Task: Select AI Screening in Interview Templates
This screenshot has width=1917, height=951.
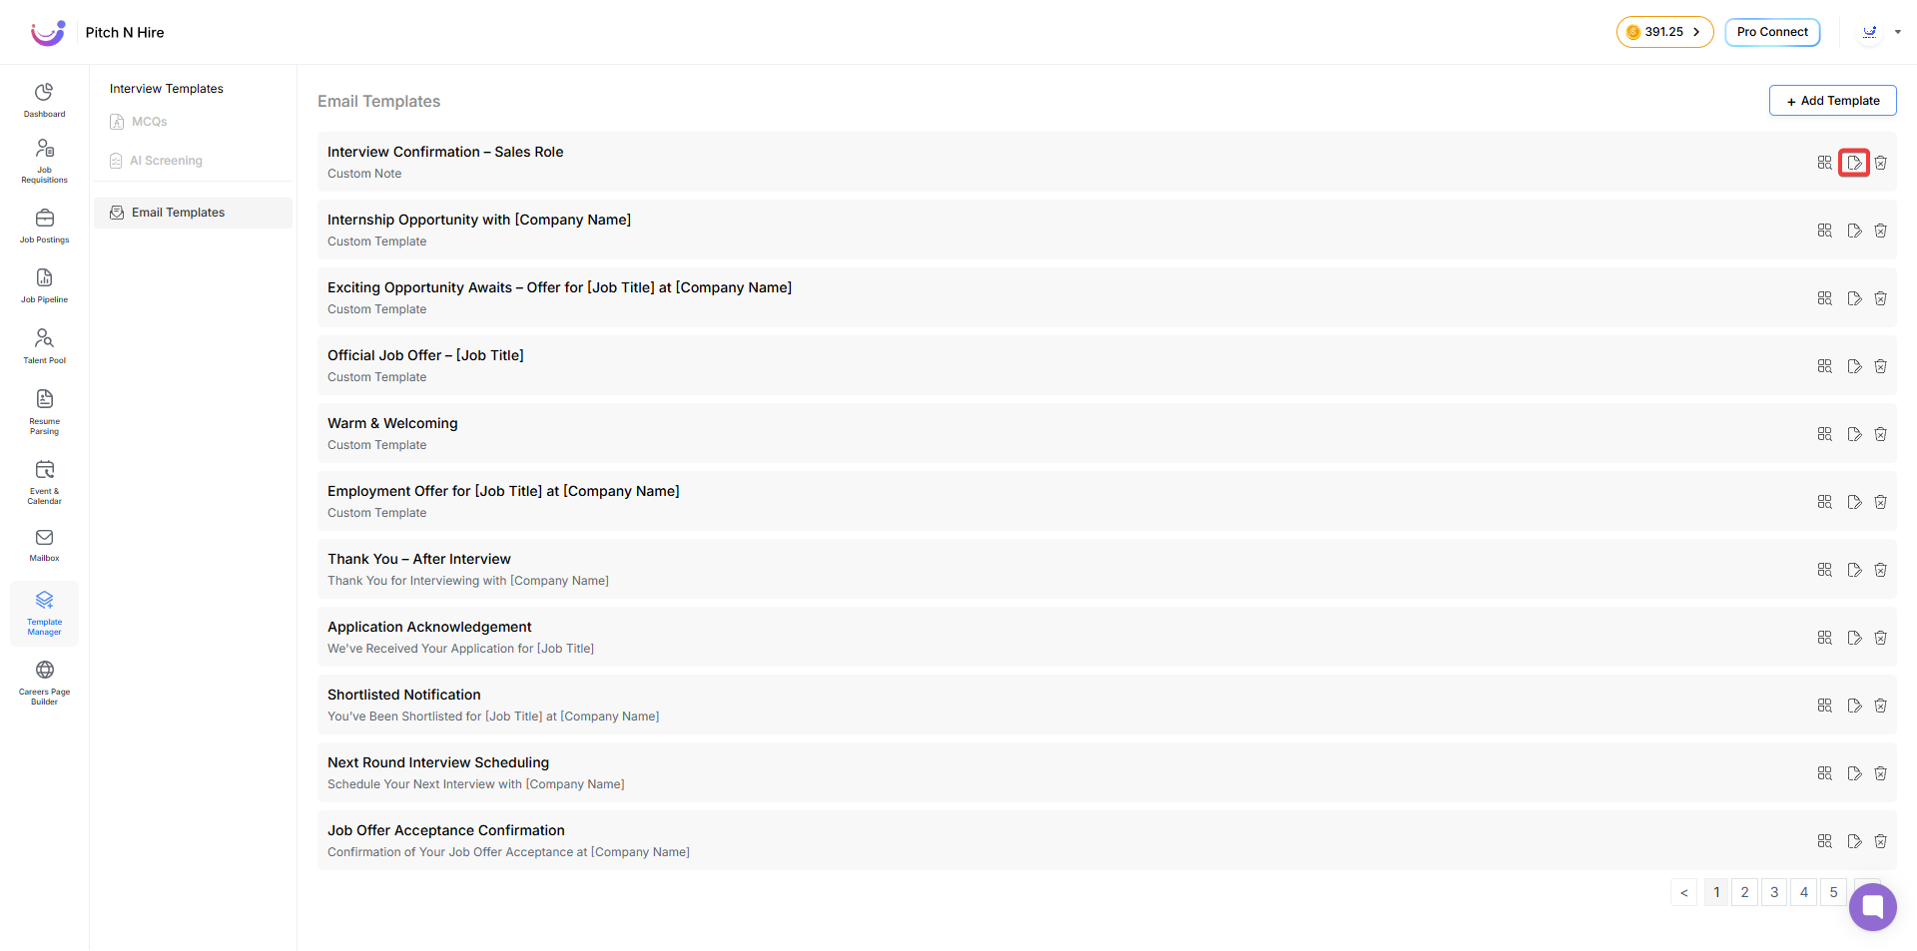Action: [165, 161]
